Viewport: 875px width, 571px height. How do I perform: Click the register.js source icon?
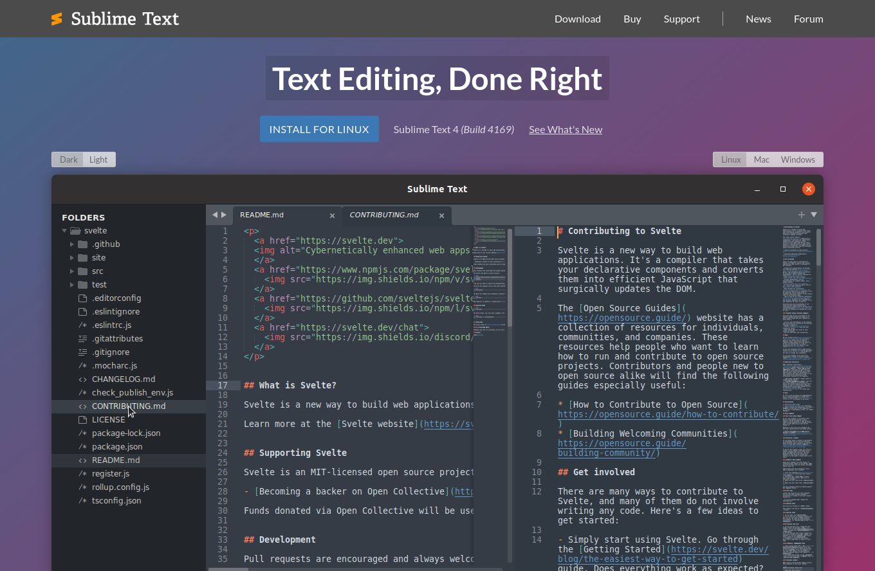pos(82,474)
